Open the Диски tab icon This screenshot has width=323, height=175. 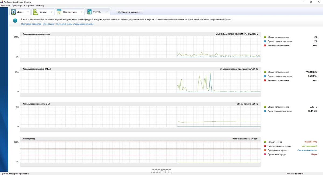point(13,12)
